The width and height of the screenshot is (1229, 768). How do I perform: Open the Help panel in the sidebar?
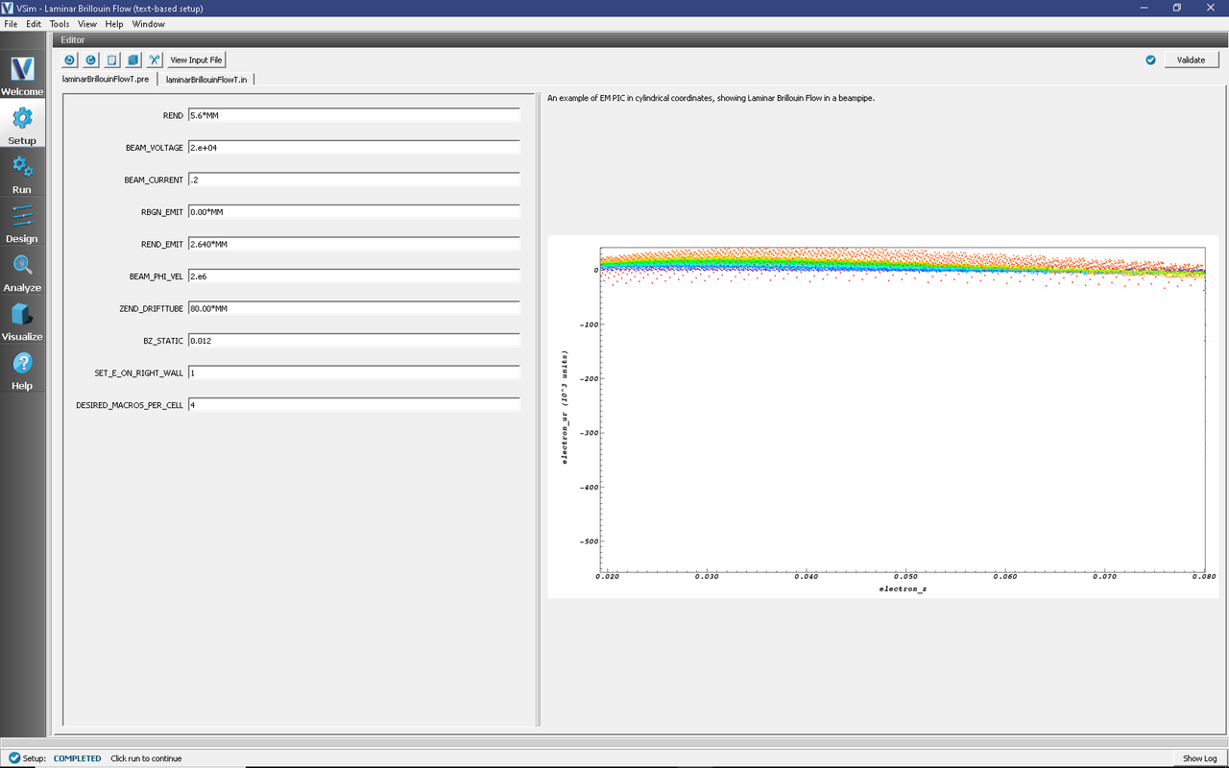pyautogui.click(x=22, y=371)
